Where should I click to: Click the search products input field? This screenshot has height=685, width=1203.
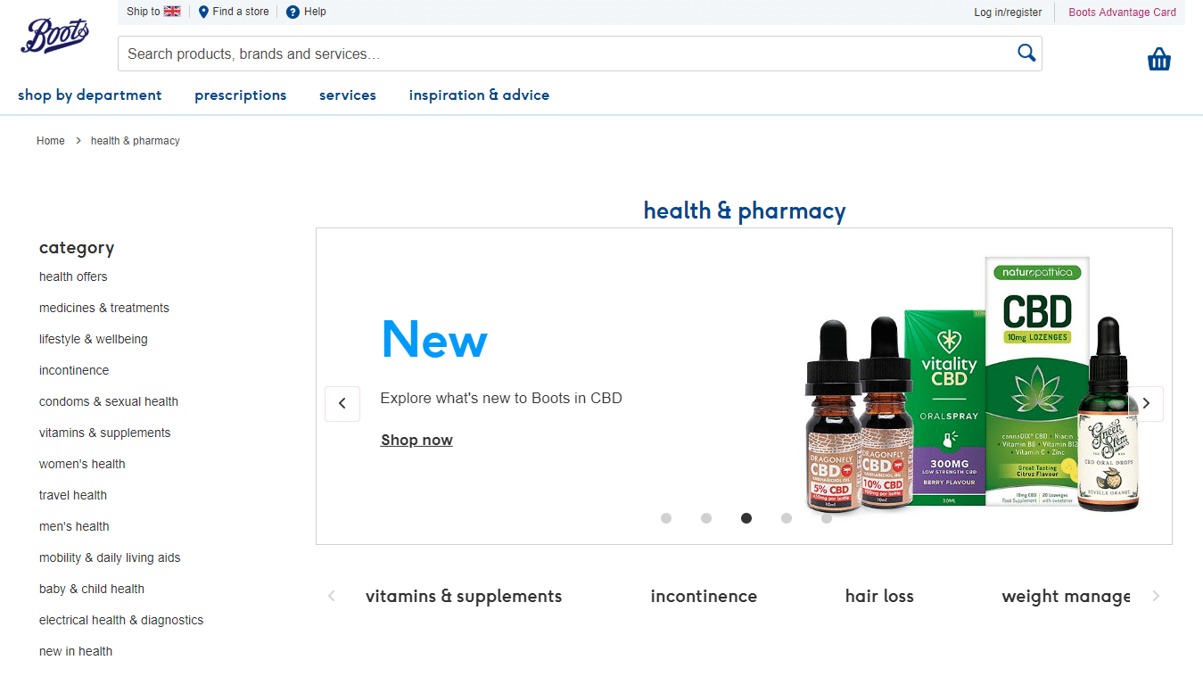pos(566,54)
